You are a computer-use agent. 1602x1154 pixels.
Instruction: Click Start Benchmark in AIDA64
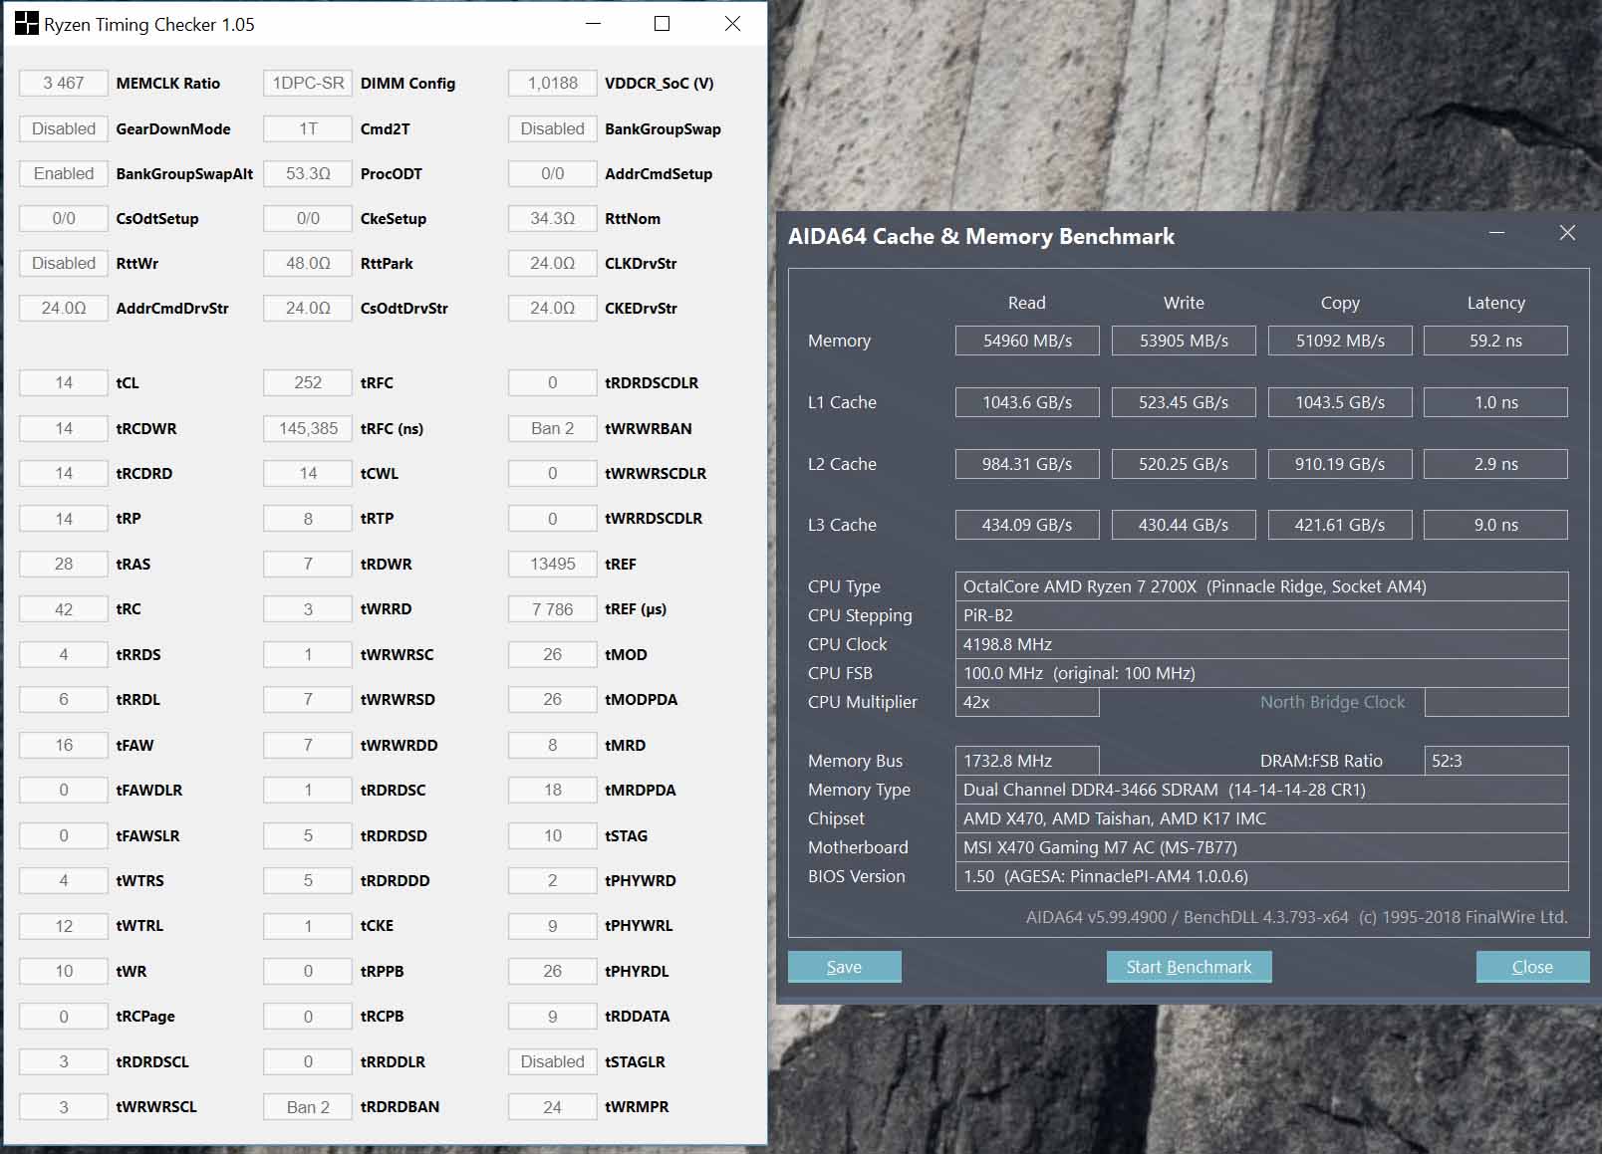pos(1189,967)
